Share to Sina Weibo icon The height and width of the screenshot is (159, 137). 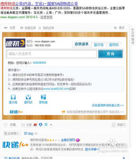tap(35, 125)
